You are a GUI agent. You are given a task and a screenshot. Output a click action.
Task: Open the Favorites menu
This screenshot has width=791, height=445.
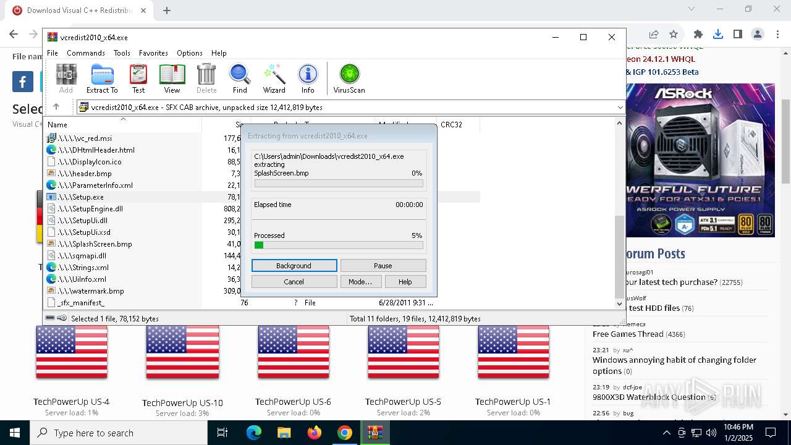click(x=153, y=53)
